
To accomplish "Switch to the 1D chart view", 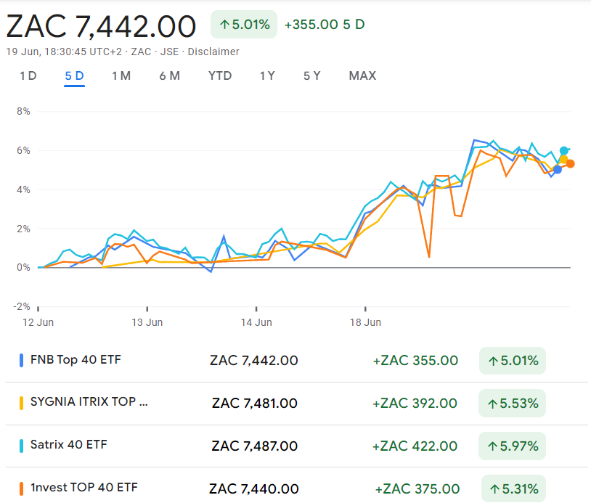I will coord(28,75).
